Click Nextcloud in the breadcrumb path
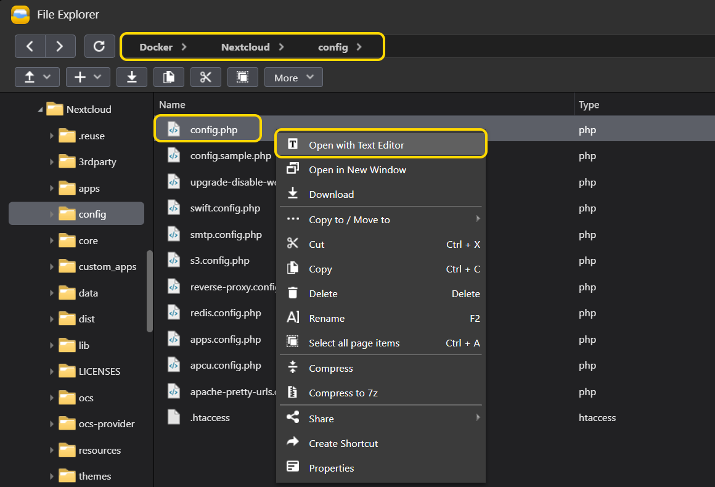Image resolution: width=715 pixels, height=487 pixels. 245,47
